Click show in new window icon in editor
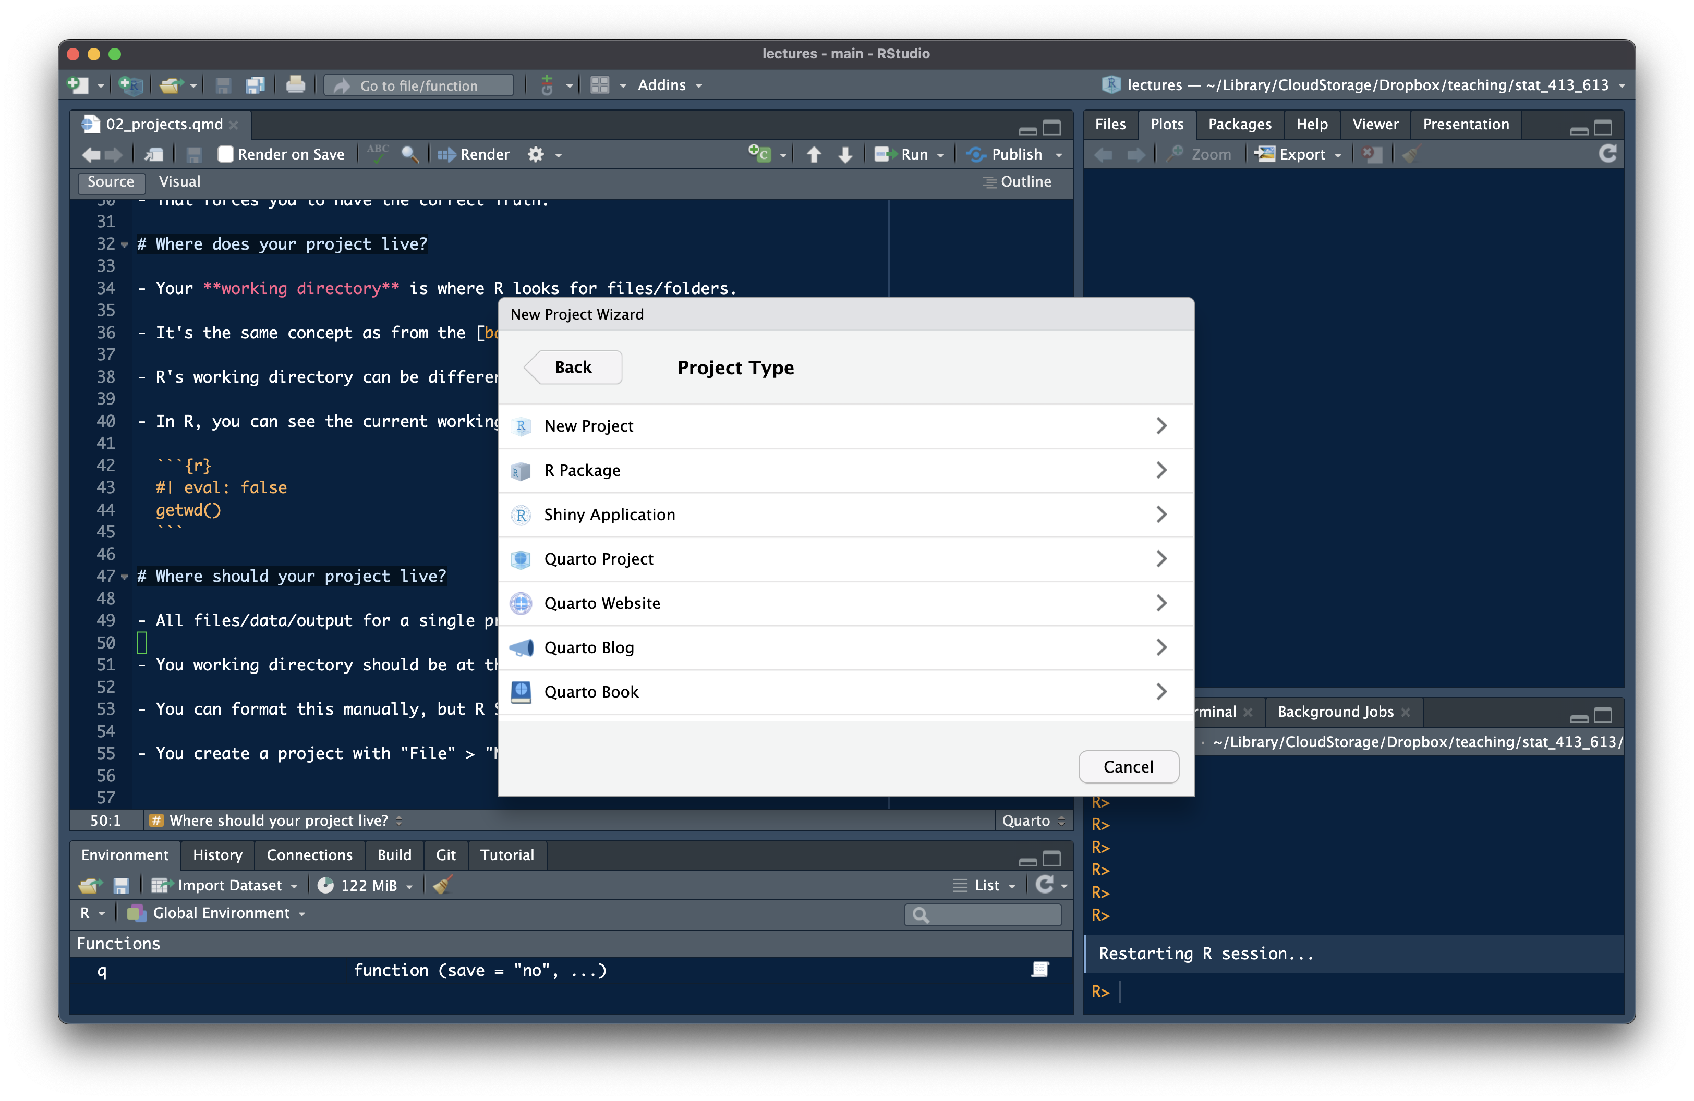Image resolution: width=1694 pixels, height=1101 pixels. pyautogui.click(x=154, y=154)
